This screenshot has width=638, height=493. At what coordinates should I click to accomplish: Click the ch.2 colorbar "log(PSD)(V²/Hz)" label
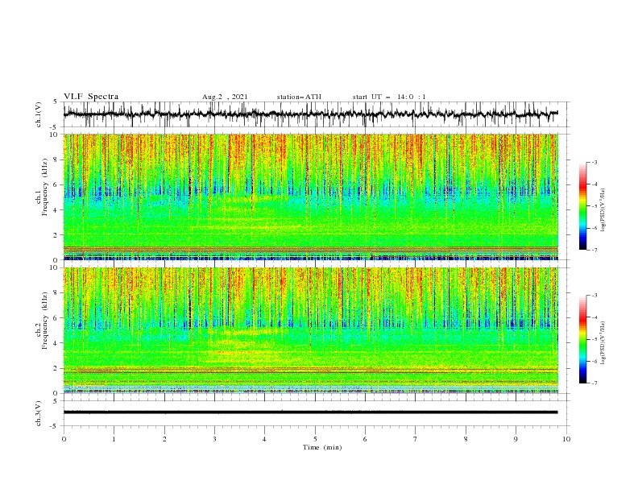click(603, 343)
